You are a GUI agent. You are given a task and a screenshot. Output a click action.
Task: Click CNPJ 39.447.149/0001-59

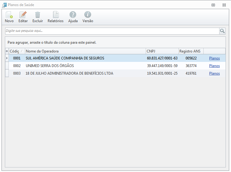(x=162, y=66)
